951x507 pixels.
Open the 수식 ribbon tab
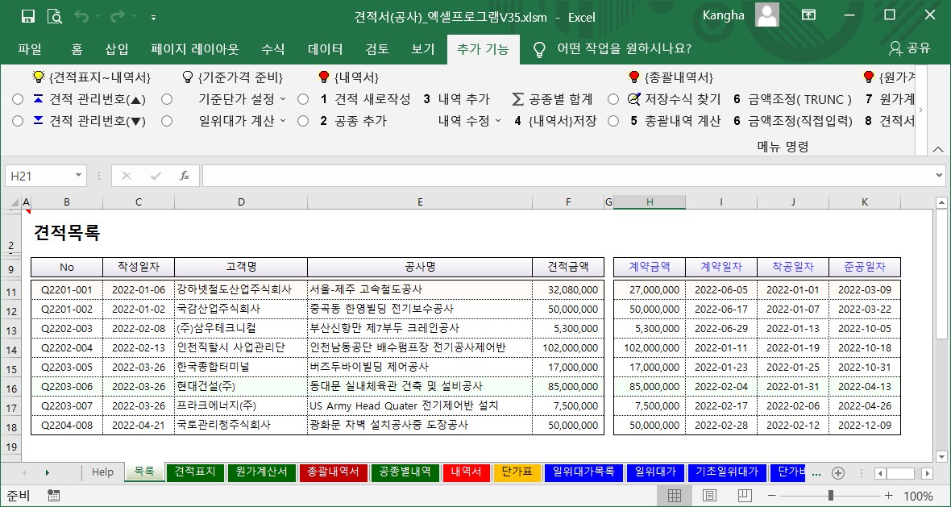click(x=272, y=50)
